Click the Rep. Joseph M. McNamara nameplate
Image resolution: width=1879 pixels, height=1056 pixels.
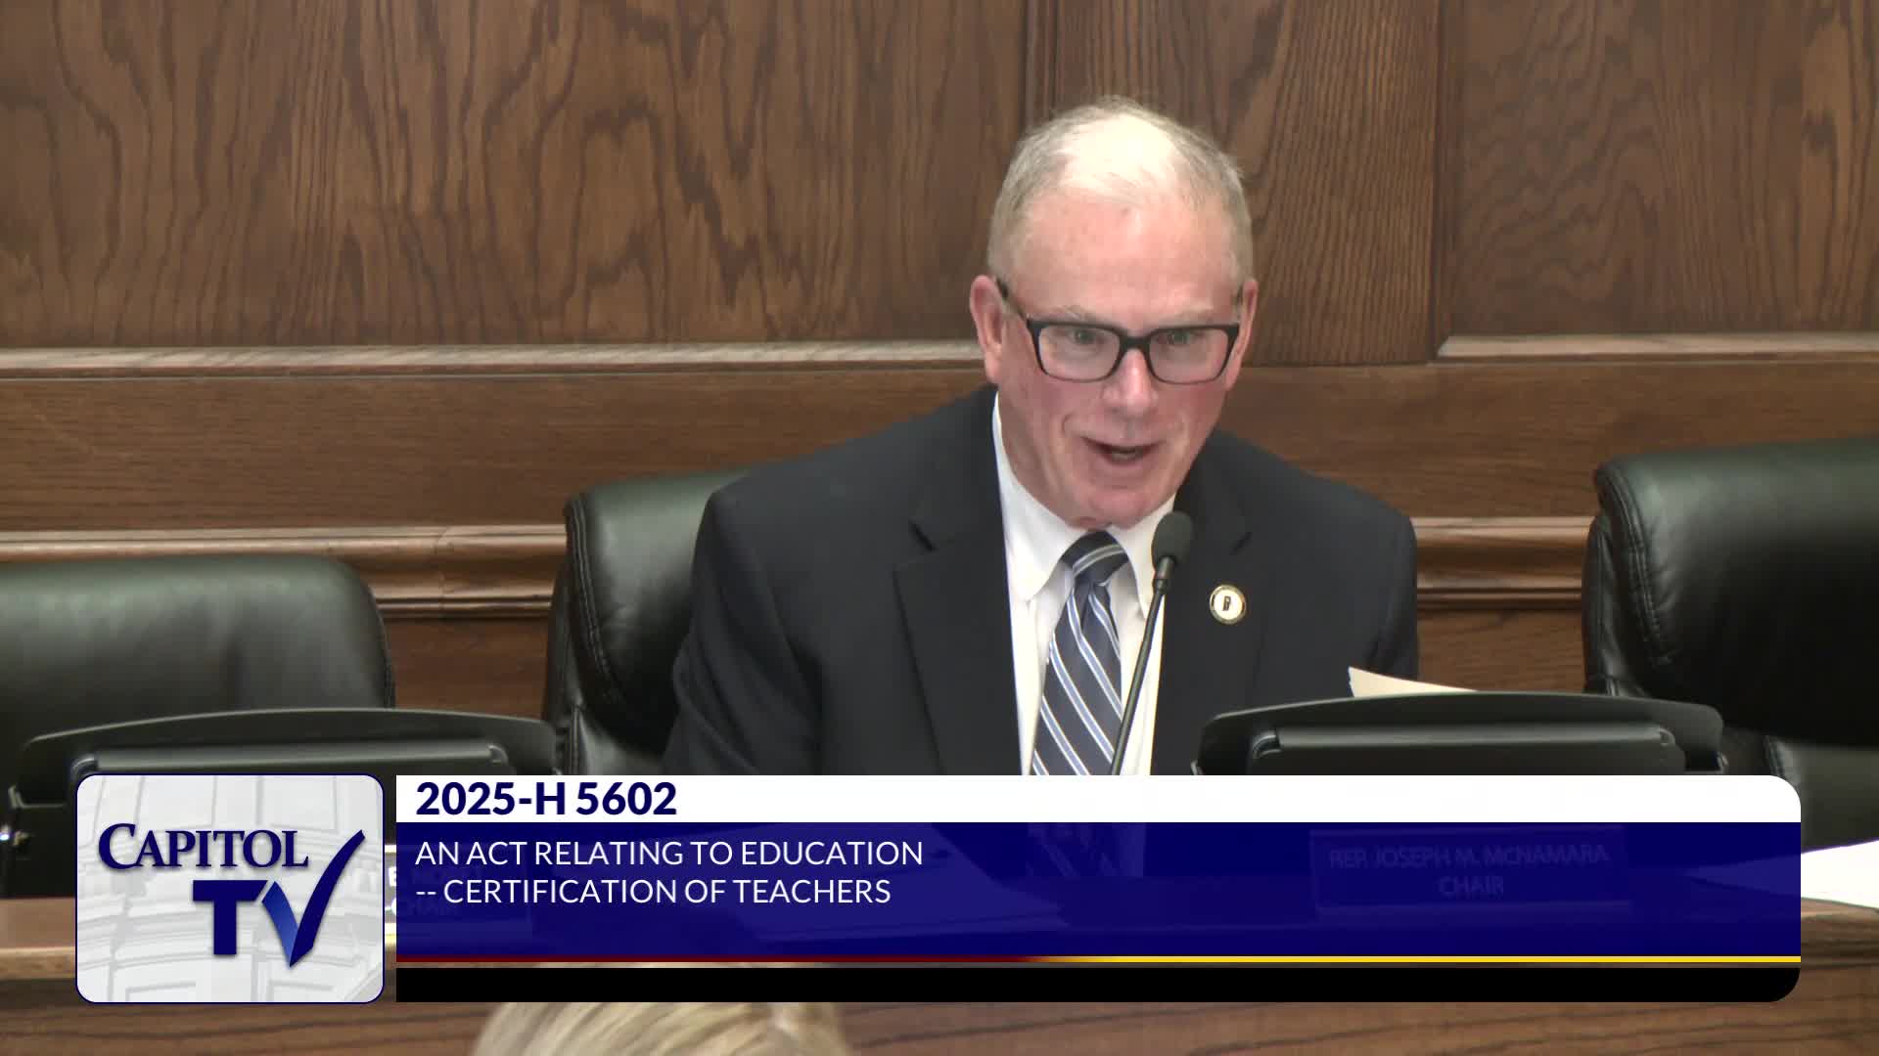click(1468, 868)
